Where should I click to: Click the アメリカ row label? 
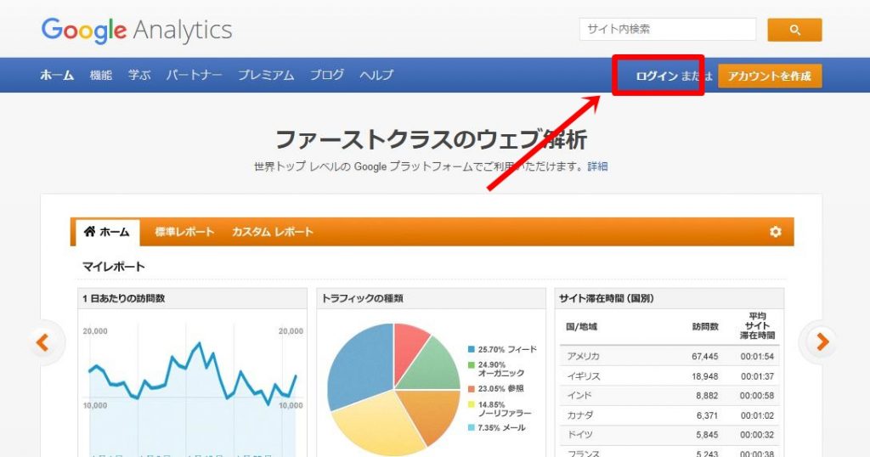point(583,356)
